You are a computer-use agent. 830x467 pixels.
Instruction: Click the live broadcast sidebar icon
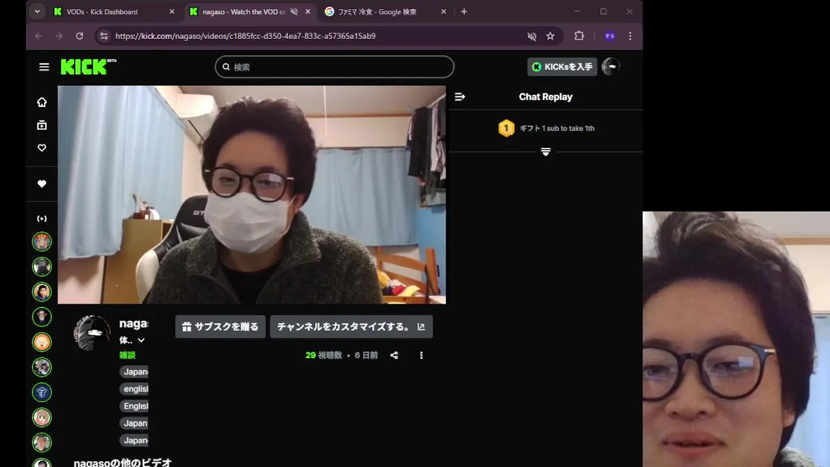coord(41,219)
